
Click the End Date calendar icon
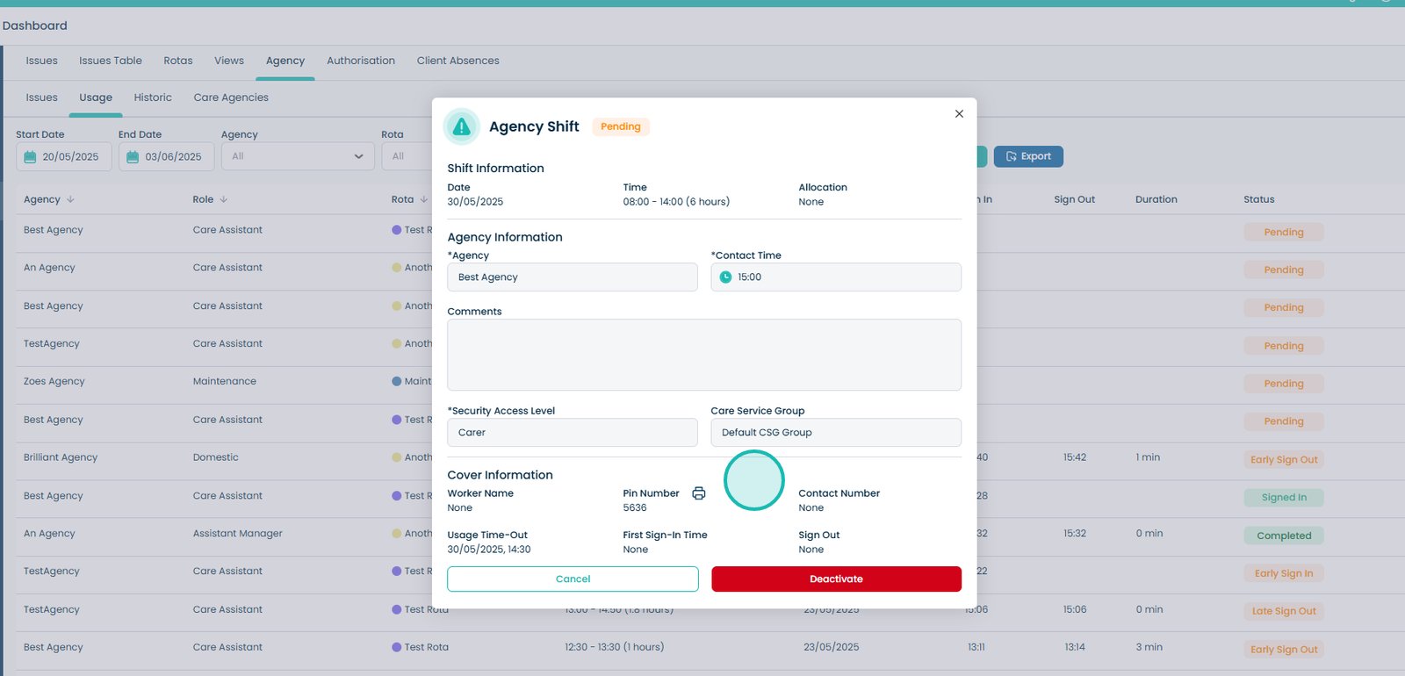click(133, 157)
